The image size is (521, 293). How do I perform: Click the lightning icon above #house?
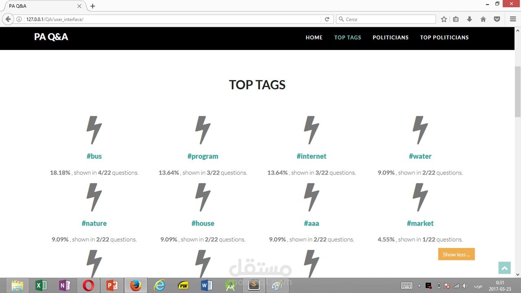tap(203, 197)
